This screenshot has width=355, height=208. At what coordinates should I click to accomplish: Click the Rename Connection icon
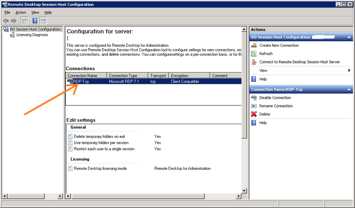pyautogui.click(x=254, y=106)
